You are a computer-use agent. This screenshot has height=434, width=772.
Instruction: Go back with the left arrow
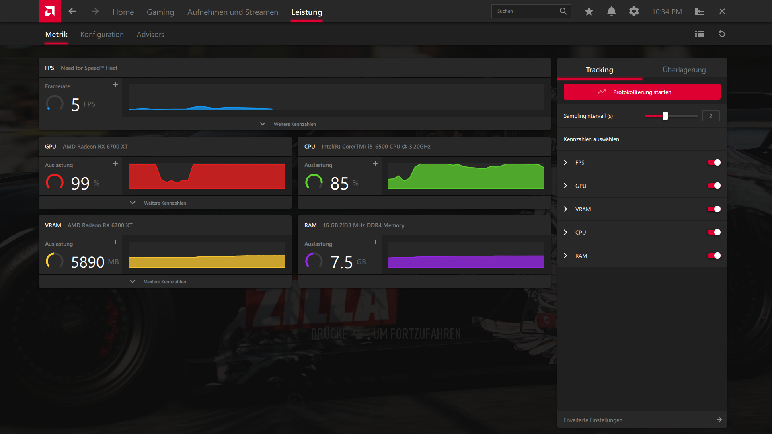pyautogui.click(x=72, y=11)
